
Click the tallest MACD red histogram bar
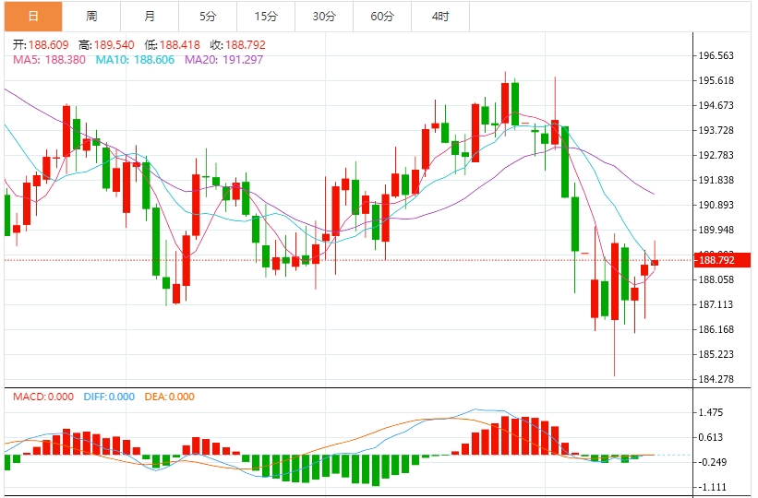pyautogui.click(x=505, y=435)
